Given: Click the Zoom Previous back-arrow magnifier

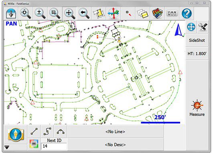Looking at the screenshot, I should click(x=84, y=13).
